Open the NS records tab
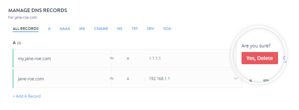The width and height of the screenshot is (299, 110). pos(120,29)
